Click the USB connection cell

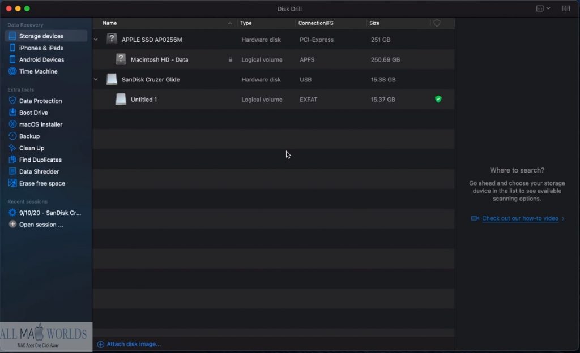305,79
